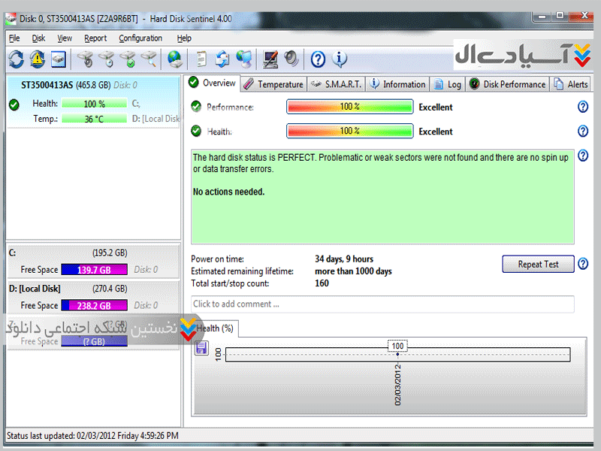
Task: Save the health graph using floppy icon
Action: tap(201, 347)
